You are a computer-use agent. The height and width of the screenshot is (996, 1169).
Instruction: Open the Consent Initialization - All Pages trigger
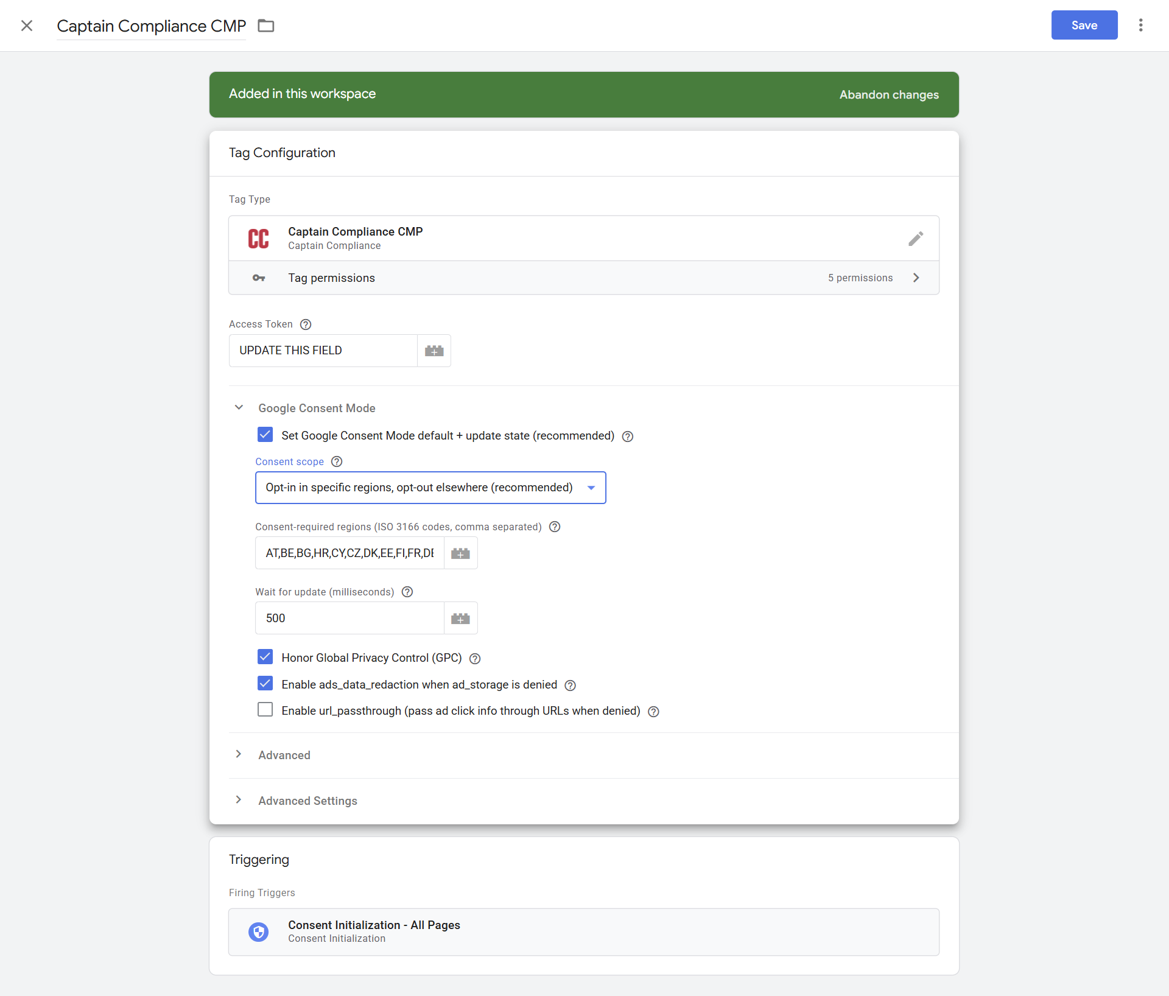point(584,932)
